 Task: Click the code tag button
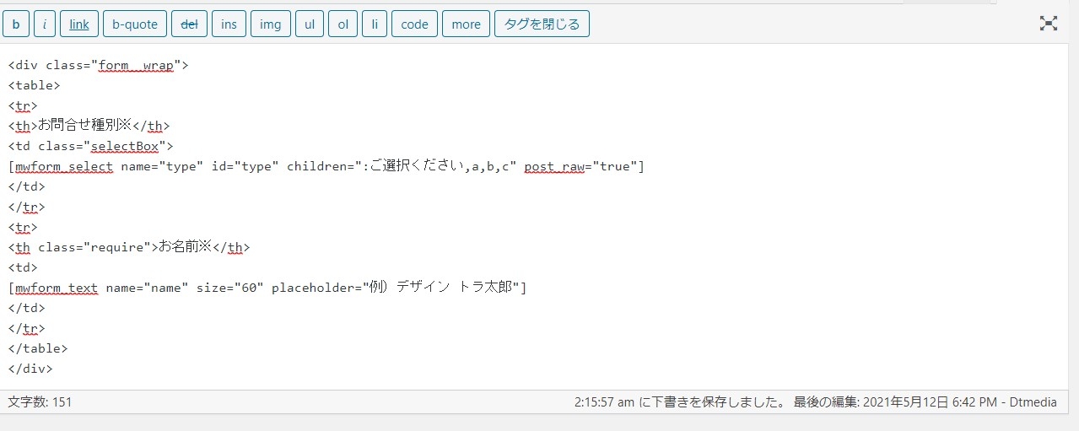point(414,24)
